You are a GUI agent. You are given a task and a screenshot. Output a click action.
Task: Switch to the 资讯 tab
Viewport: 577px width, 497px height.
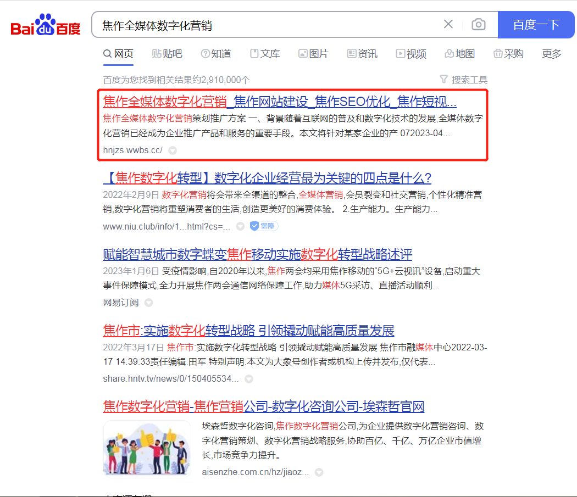click(363, 54)
